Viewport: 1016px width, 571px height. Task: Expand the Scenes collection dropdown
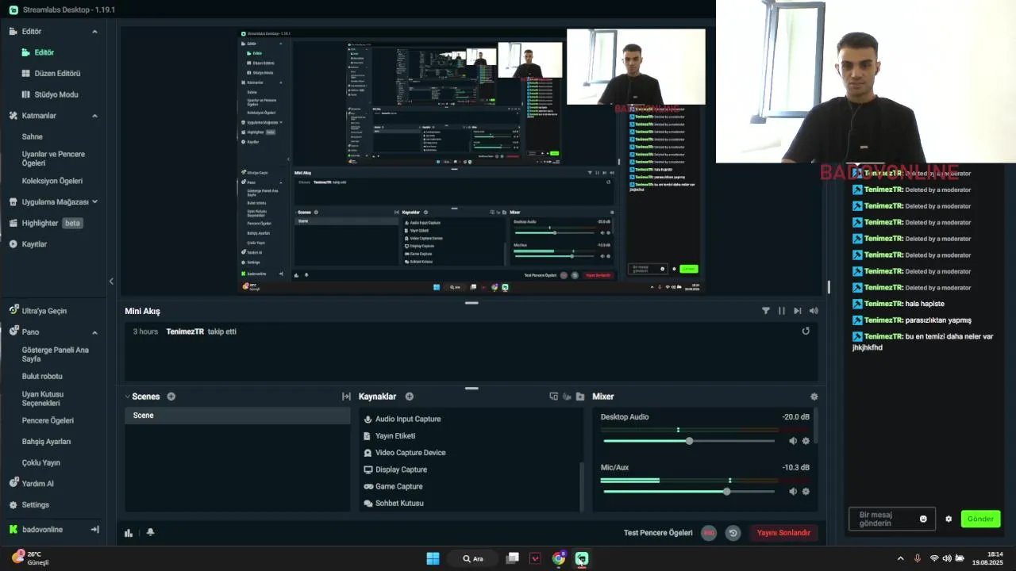click(127, 397)
